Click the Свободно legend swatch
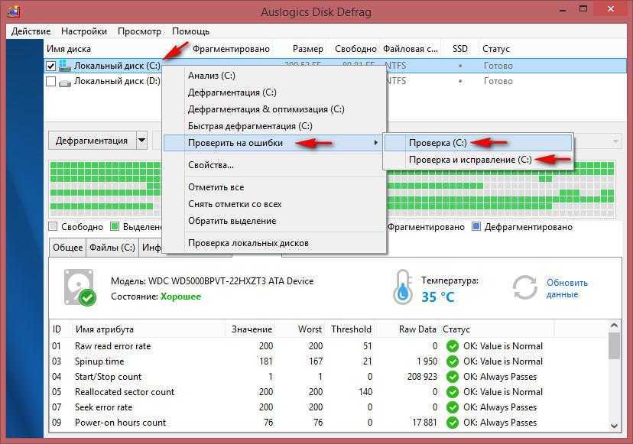This screenshot has height=444, width=633. coord(53,226)
